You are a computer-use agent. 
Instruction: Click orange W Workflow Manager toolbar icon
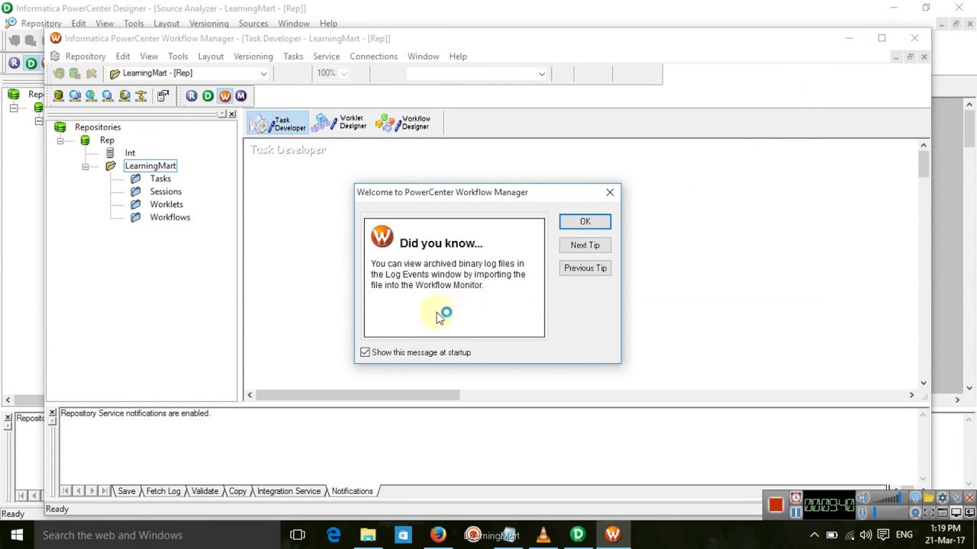(x=224, y=95)
